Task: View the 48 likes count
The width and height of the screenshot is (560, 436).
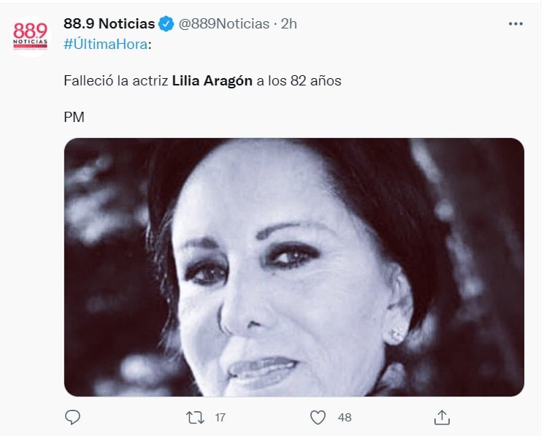Action: (x=345, y=418)
